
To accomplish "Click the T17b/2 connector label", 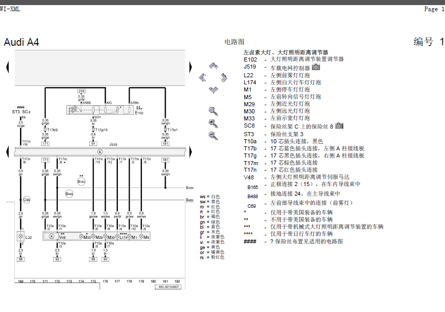I will [x=52, y=130].
